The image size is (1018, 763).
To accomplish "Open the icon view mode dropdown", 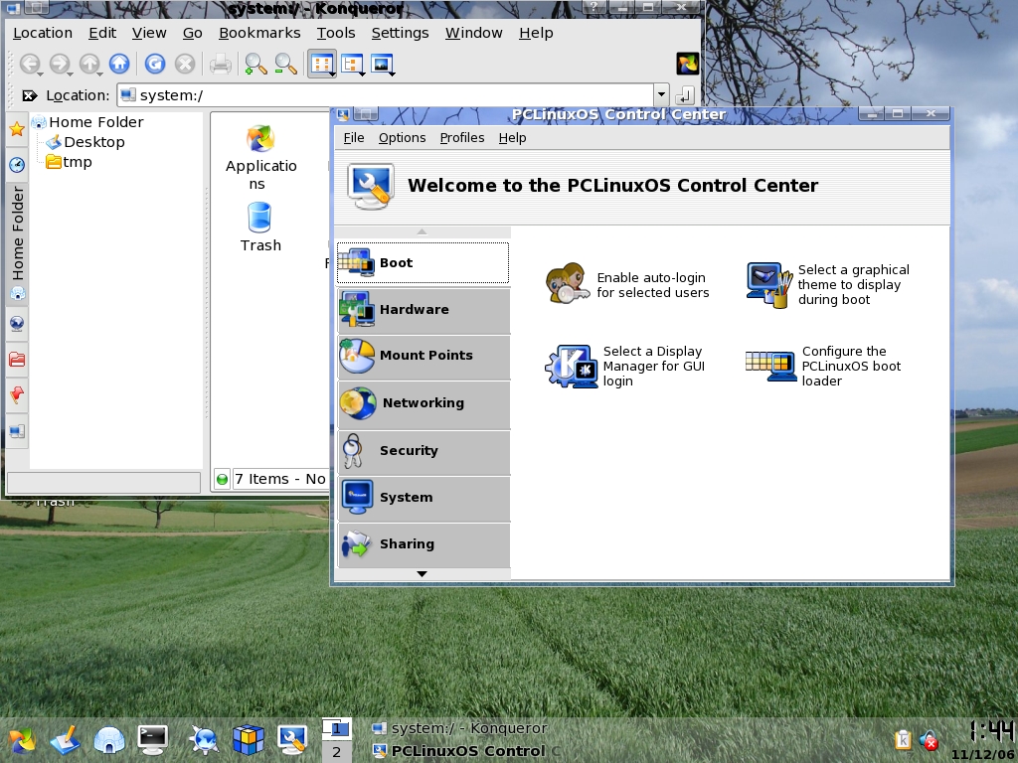I will [322, 65].
